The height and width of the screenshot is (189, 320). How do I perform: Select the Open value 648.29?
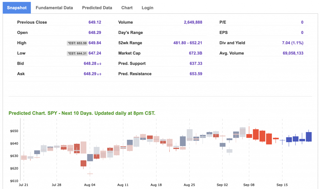point(95,33)
